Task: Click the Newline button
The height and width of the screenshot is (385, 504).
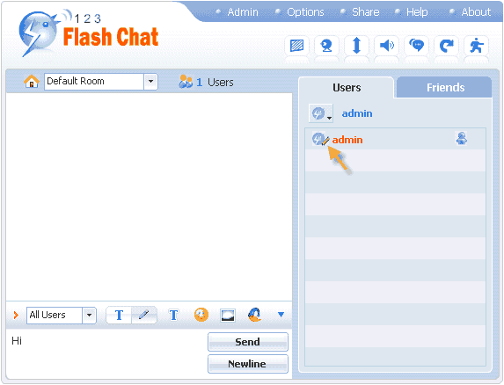Action: [x=248, y=364]
